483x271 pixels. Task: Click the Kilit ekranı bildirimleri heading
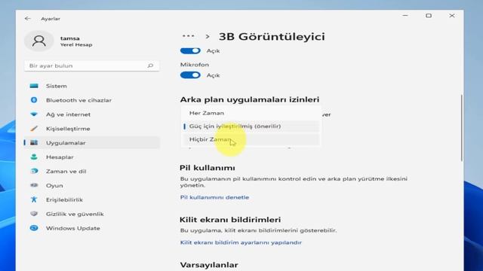(230, 220)
